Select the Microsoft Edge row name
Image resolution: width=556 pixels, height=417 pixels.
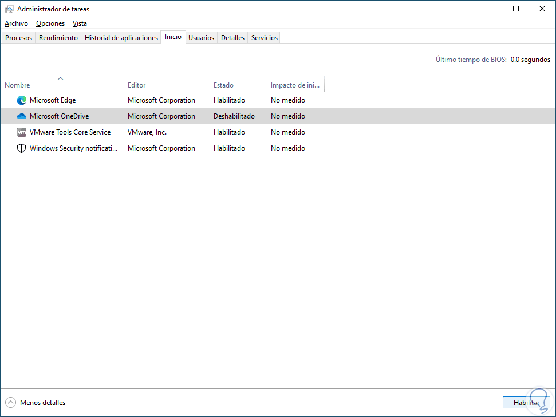coord(53,100)
